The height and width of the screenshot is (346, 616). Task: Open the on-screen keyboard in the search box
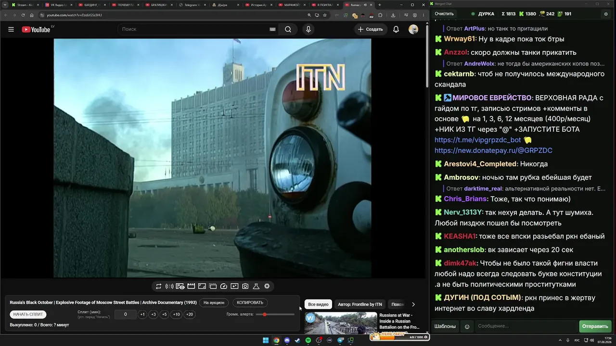[x=272, y=29]
